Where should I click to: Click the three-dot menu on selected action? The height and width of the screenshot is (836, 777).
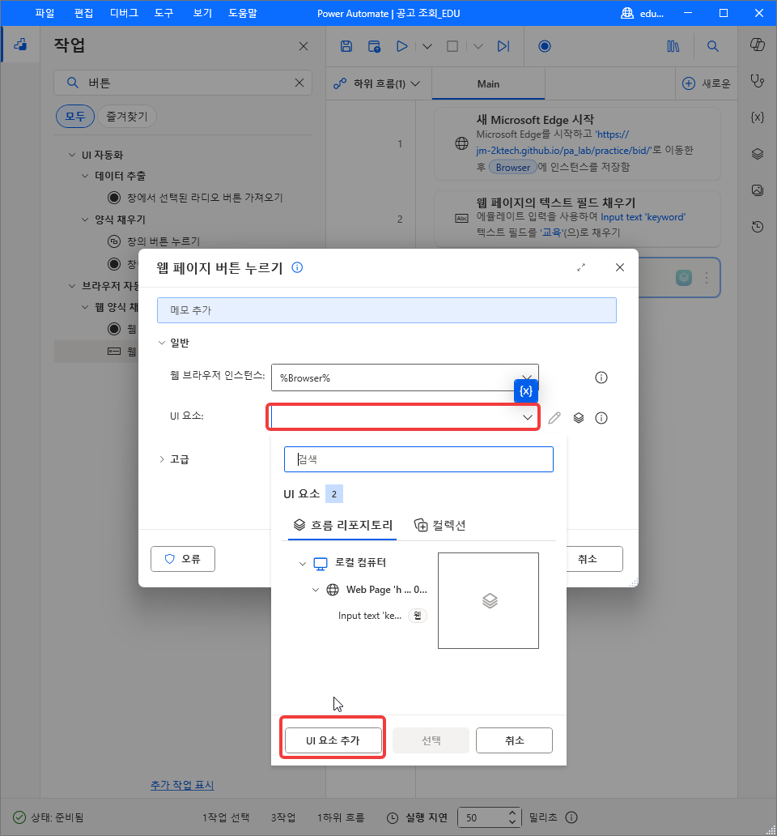[707, 278]
